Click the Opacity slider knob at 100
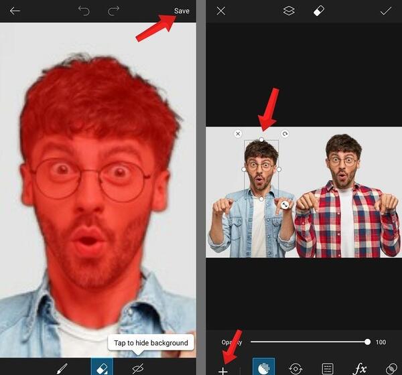Viewport: 402px width, 375px height. click(x=367, y=342)
